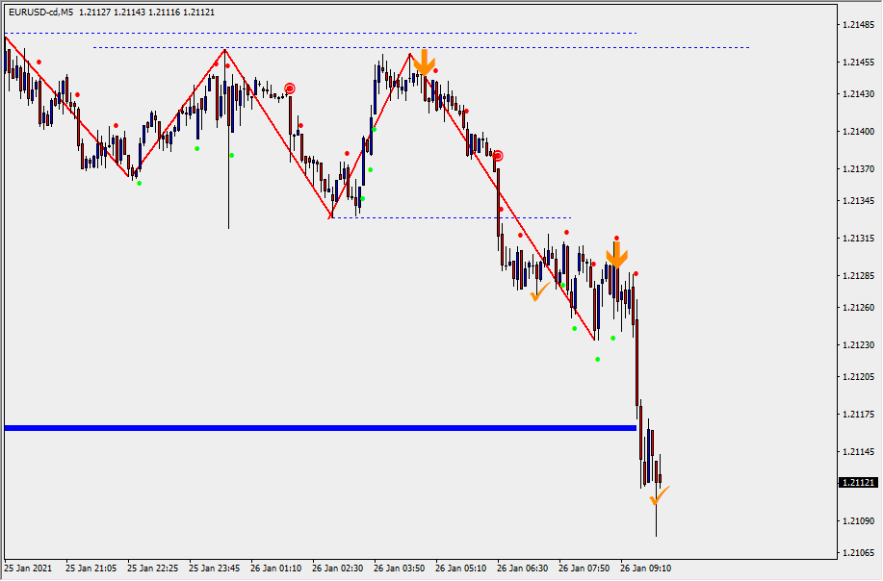This screenshot has width=883, height=581.
Task: Click the orange down arrow above the final drop
Action: pyautogui.click(x=616, y=255)
